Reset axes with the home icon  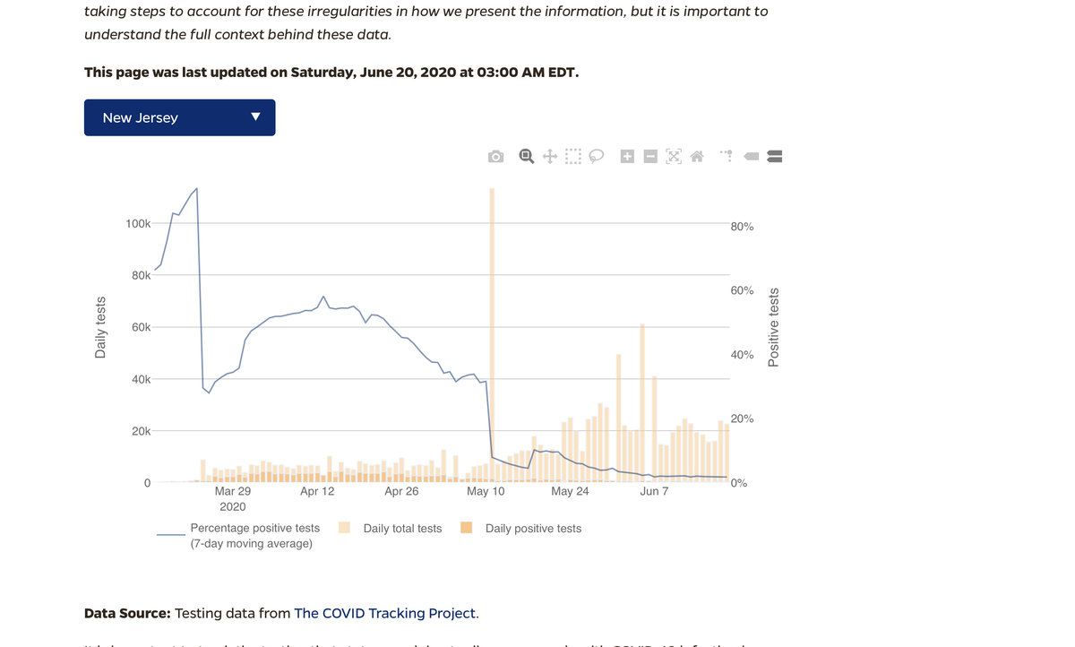697,157
